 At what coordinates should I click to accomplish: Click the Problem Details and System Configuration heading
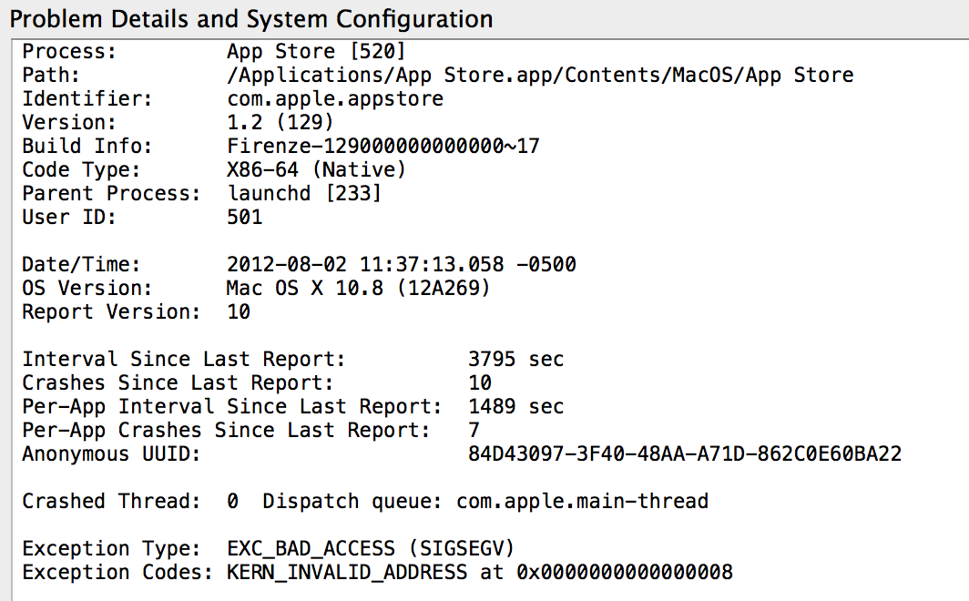[x=251, y=19]
